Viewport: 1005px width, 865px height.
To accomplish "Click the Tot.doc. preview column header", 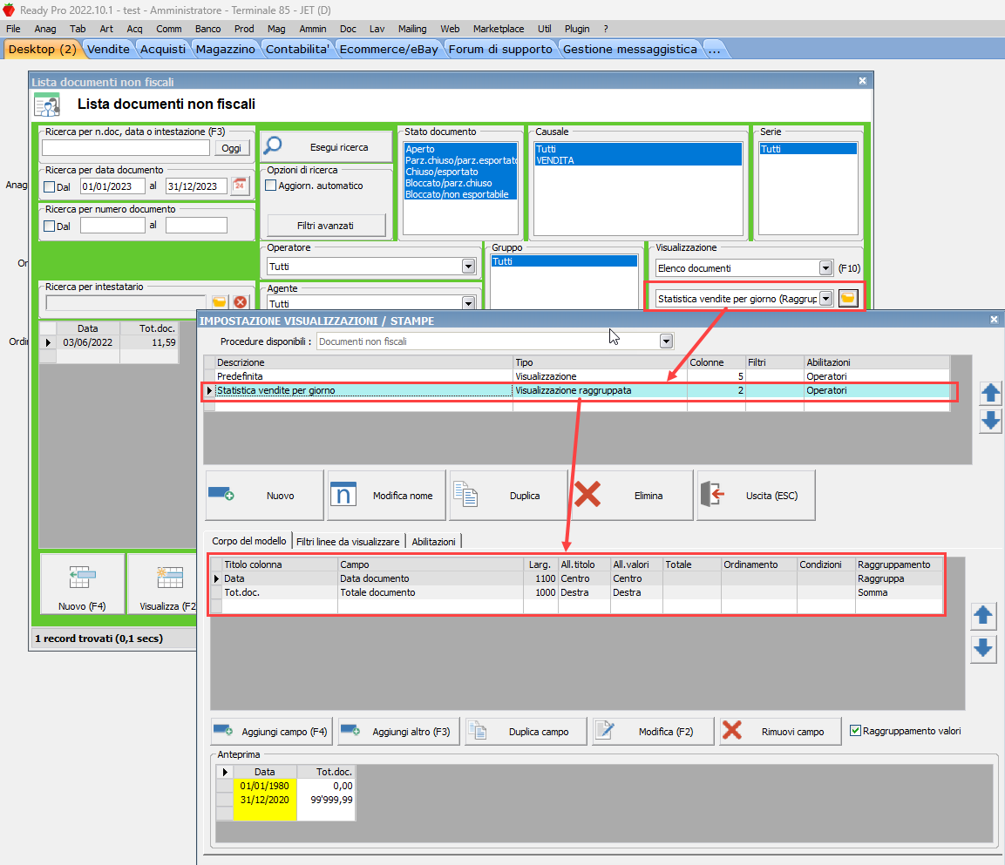I will [x=326, y=772].
